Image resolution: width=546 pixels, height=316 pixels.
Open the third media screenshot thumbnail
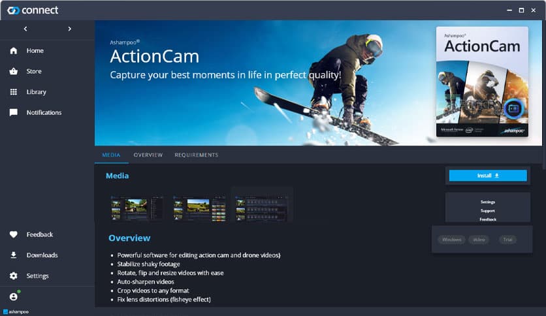[x=262, y=208]
